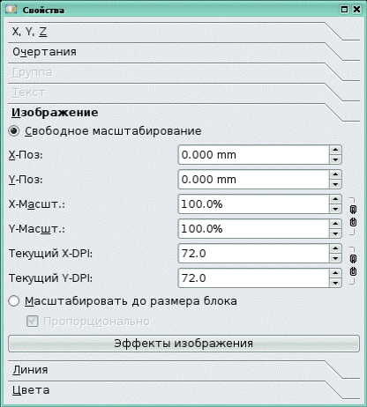Viewport: 367px width, 407px height.
Task: Click into the Текущий Y-DPI field
Action: [253, 278]
